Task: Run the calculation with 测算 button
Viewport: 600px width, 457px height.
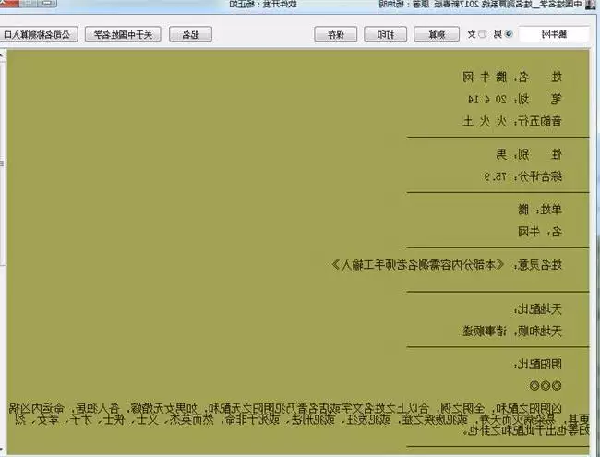Action: (437, 34)
